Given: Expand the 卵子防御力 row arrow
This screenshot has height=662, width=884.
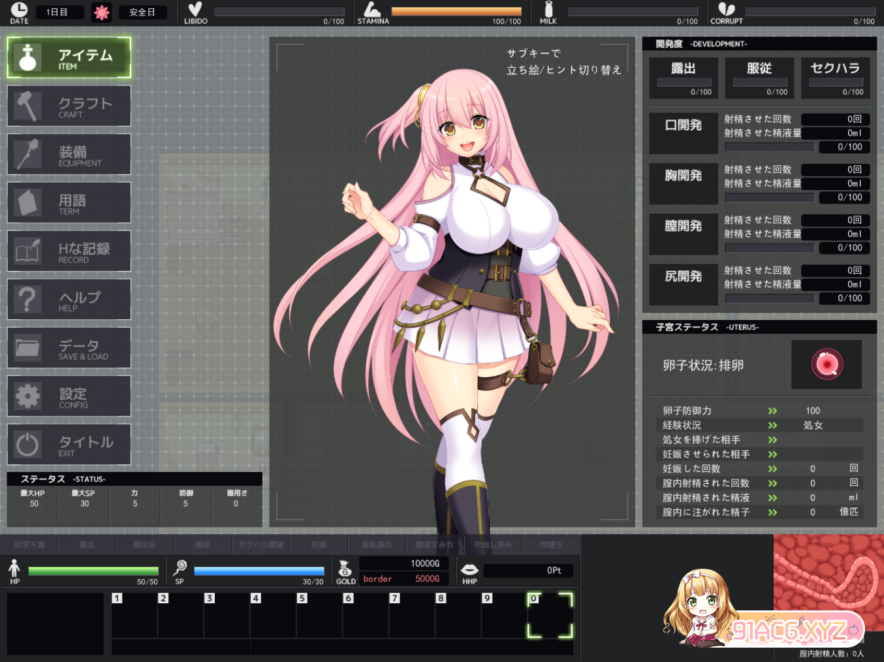Looking at the screenshot, I should [x=772, y=411].
